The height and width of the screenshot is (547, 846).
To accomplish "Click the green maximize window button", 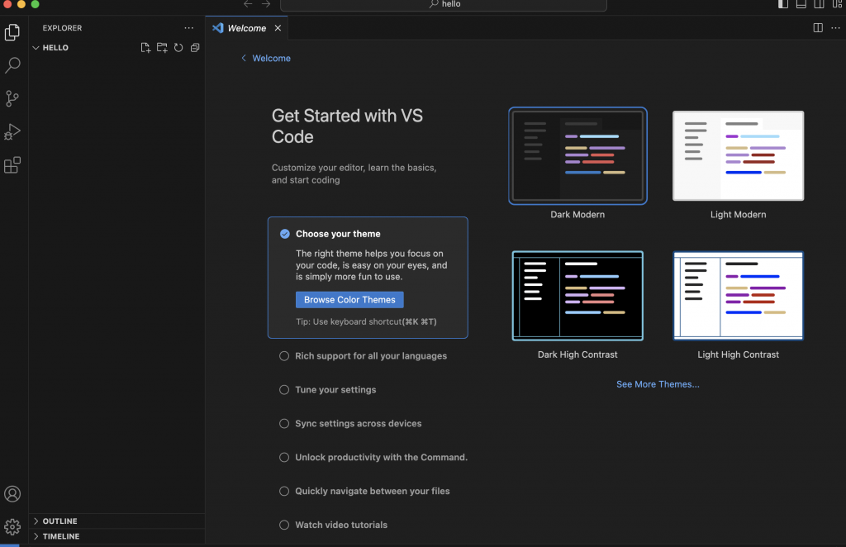I will pos(35,4).
